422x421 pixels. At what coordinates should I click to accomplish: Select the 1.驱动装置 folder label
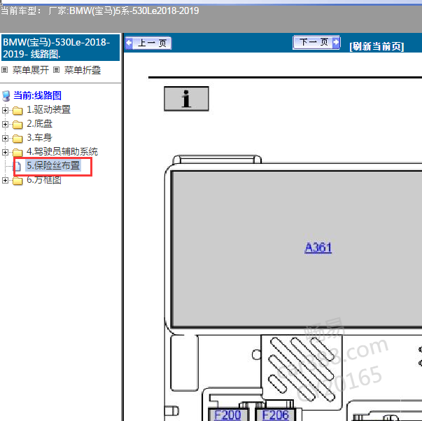[49, 109]
